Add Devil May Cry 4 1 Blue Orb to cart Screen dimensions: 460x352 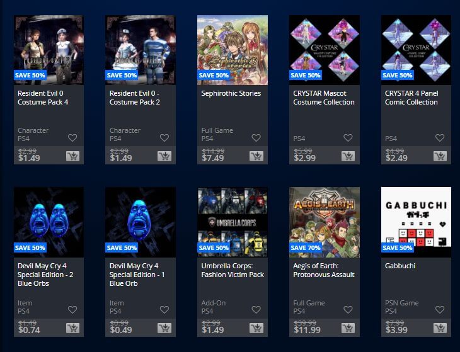click(164, 328)
